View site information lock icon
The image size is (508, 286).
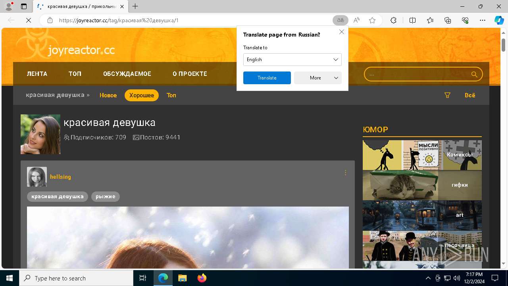[x=50, y=20]
